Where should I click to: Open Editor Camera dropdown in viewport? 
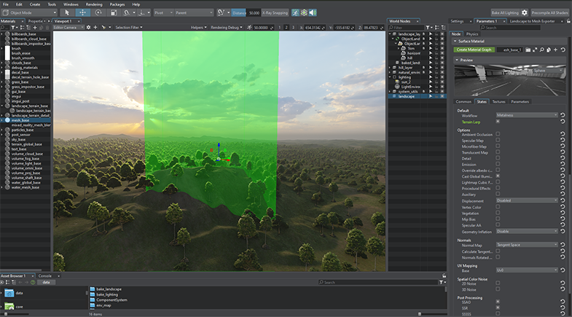click(x=68, y=28)
